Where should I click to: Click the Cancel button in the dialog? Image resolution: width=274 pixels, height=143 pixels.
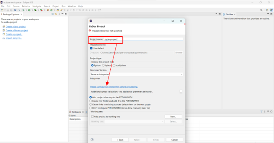174,140
